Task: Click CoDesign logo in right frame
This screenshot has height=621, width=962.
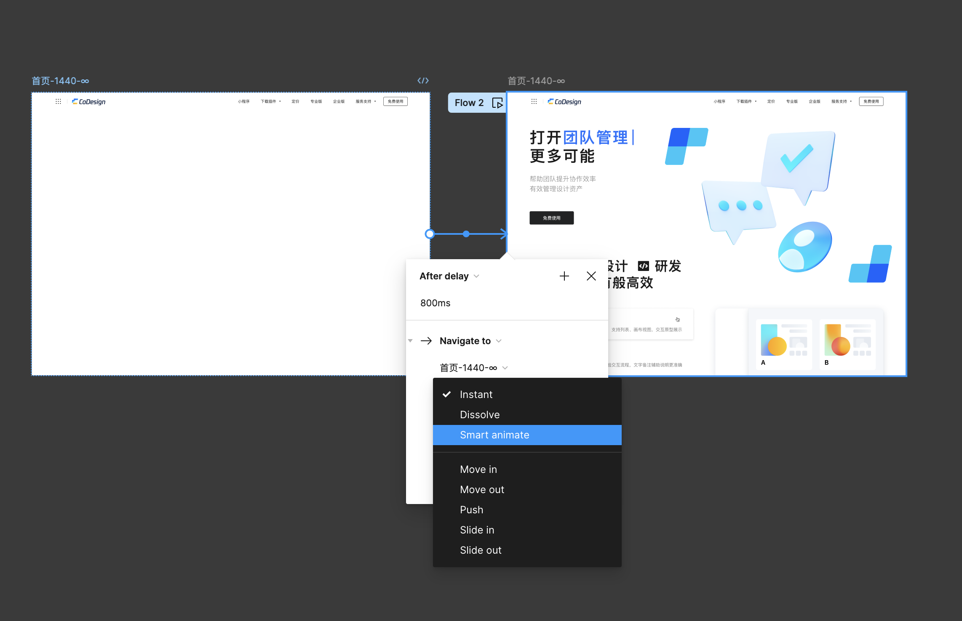Action: click(x=564, y=101)
